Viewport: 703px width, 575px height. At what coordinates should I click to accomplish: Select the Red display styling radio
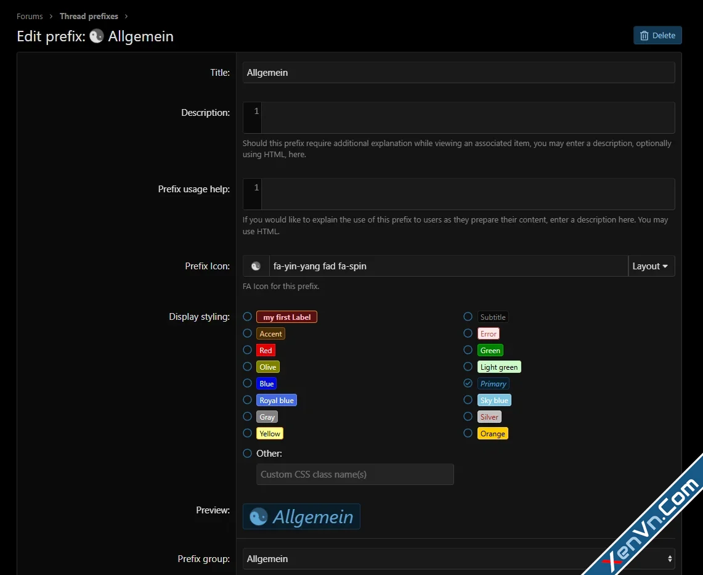(x=247, y=350)
